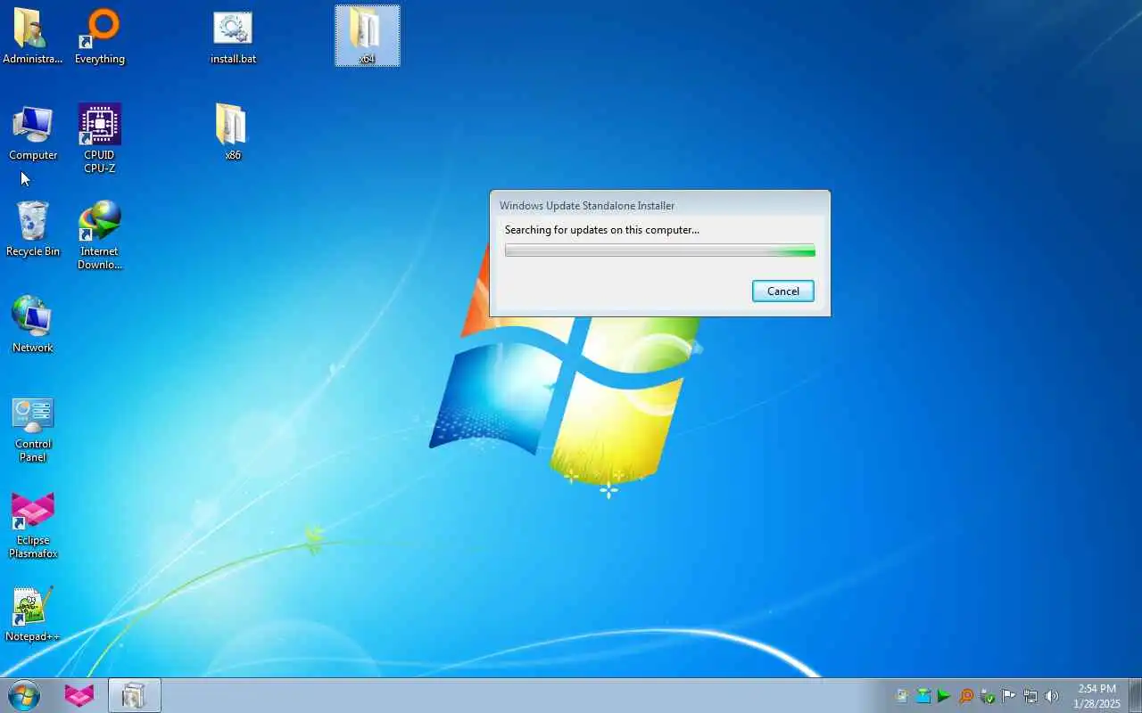This screenshot has height=713, width=1142.
Task: Click the 'Searching for updates on this computer...' text
Action: 602,230
